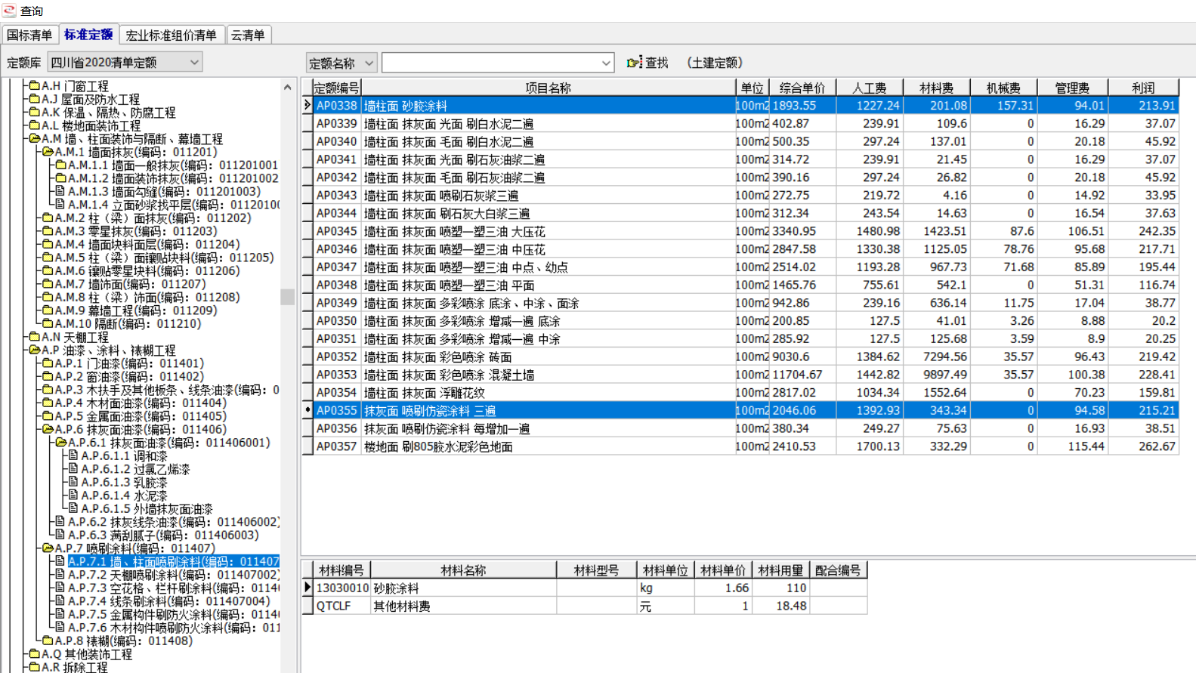Click the document icon of A.P.6.1.2 过氯乙烯漆
This screenshot has width=1196, height=673.
coord(74,469)
